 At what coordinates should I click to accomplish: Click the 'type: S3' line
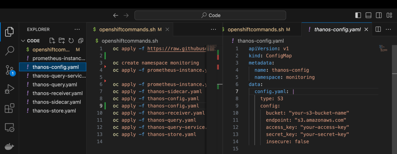272,99
